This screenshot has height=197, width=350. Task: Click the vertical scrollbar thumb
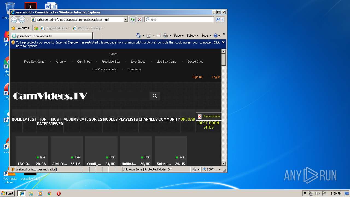[x=223, y=59]
